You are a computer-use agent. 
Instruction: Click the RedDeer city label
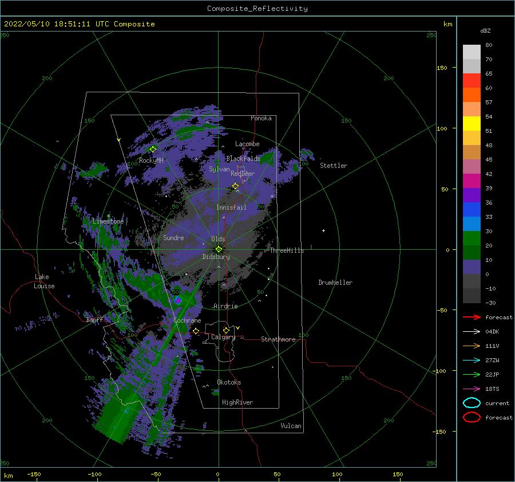click(x=243, y=174)
